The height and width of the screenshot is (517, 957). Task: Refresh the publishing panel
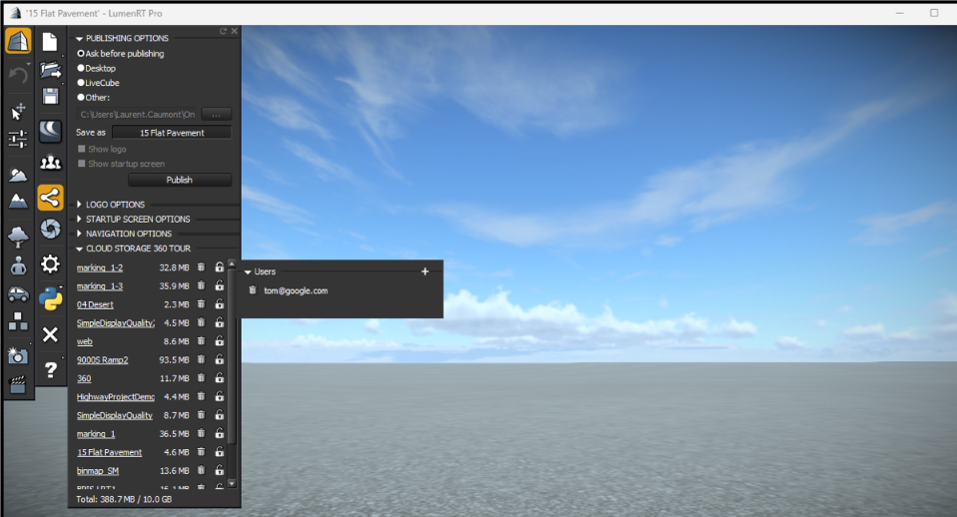pyautogui.click(x=224, y=31)
